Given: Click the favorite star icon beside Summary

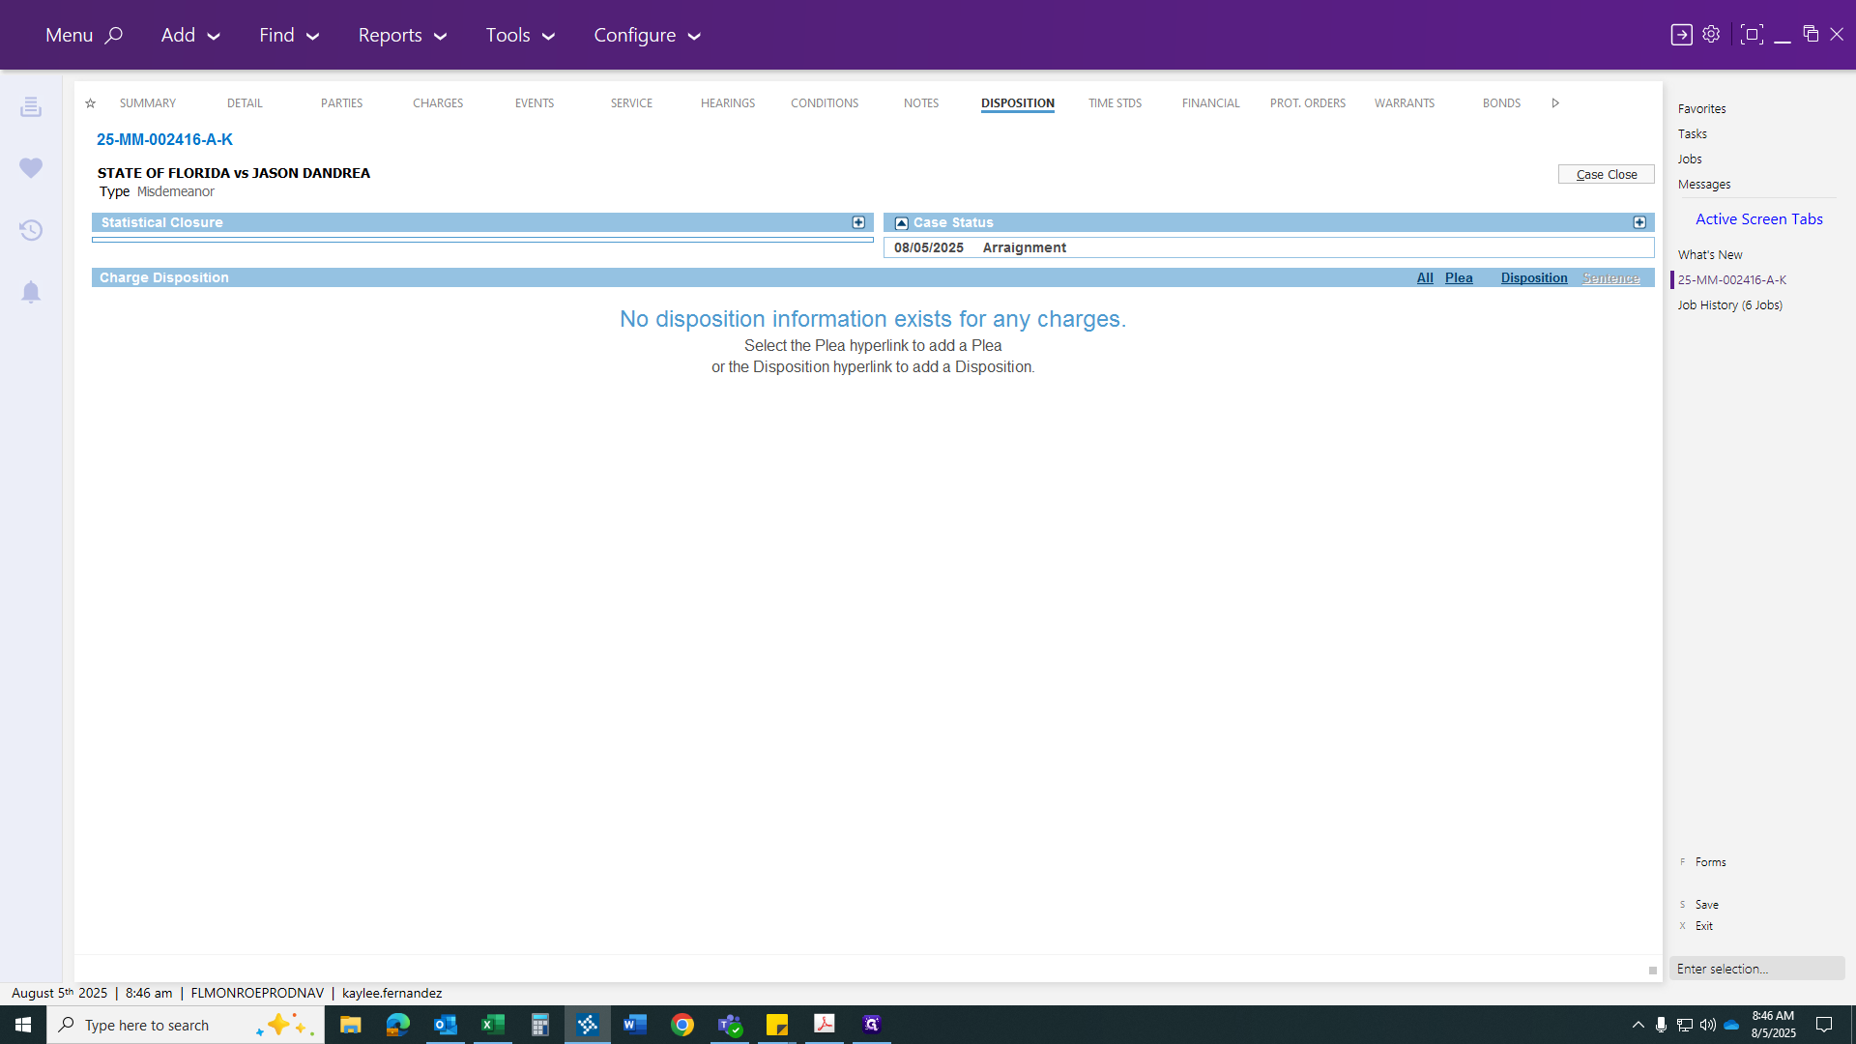Looking at the screenshot, I should pos(90,103).
